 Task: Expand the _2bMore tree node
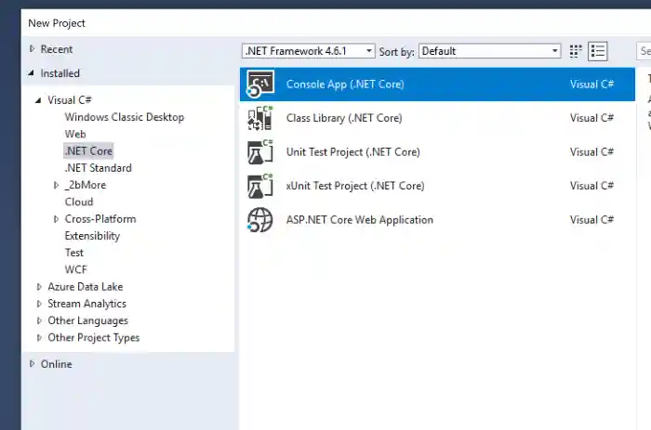click(56, 186)
